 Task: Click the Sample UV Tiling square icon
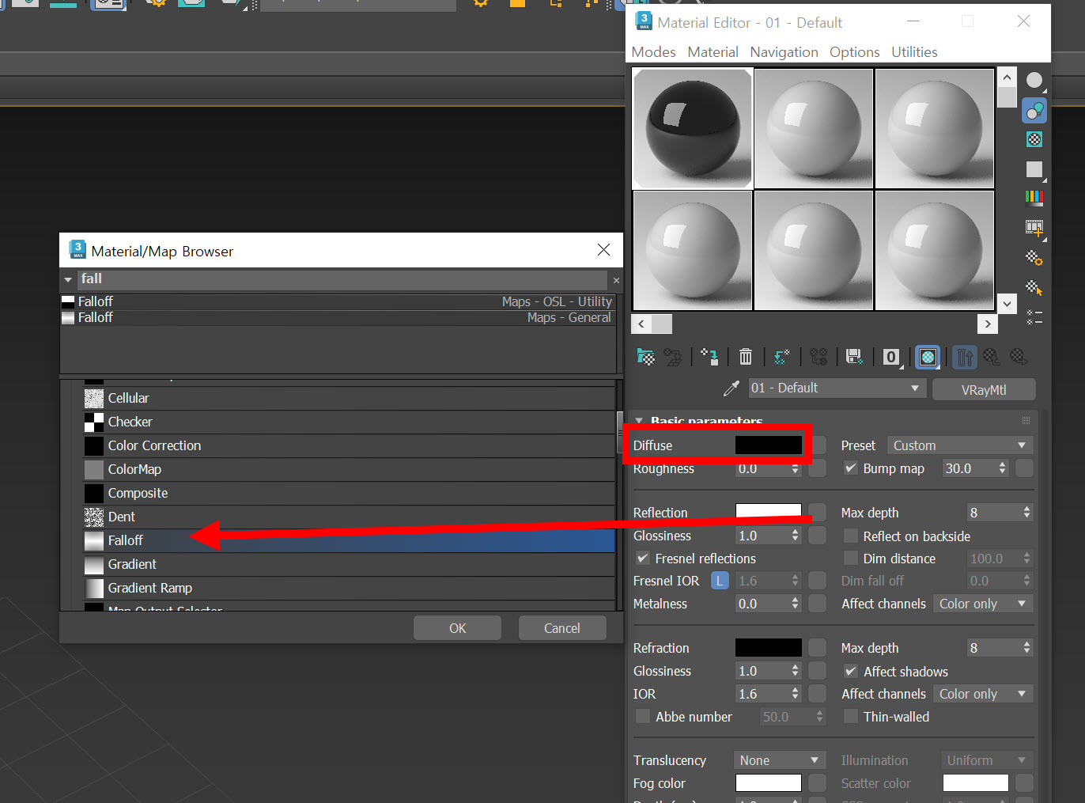[1034, 169]
